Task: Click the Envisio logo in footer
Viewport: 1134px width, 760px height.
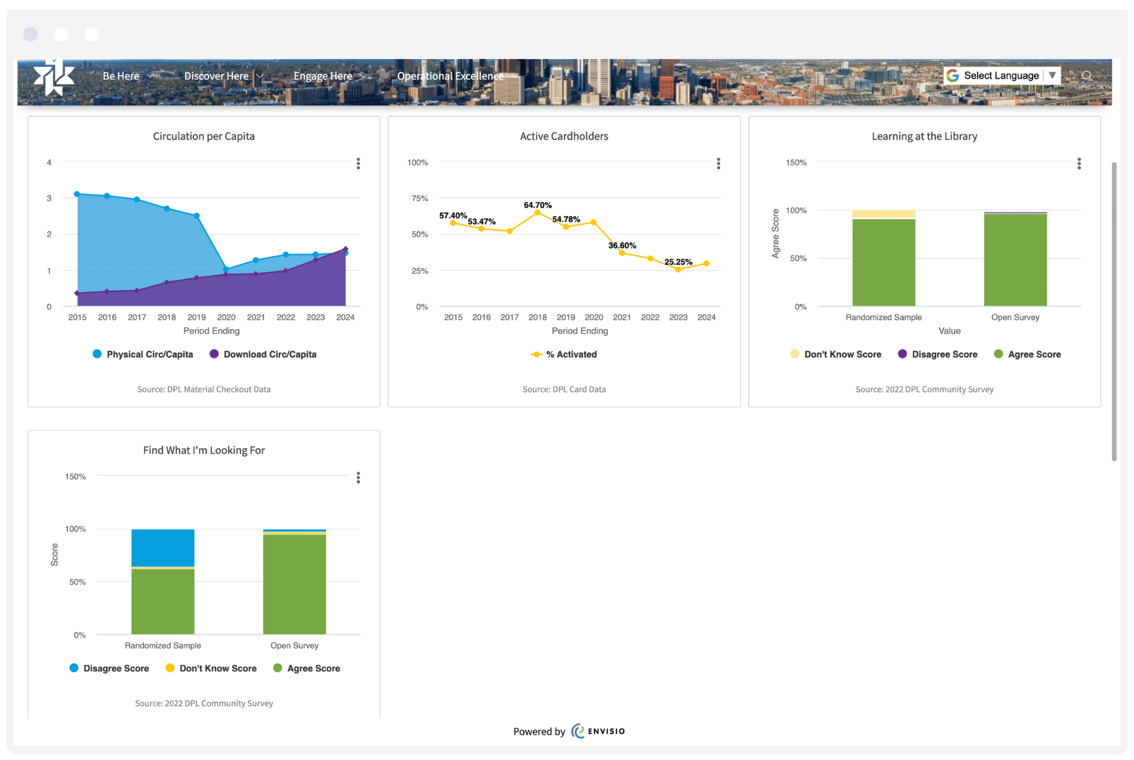Action: (x=598, y=731)
